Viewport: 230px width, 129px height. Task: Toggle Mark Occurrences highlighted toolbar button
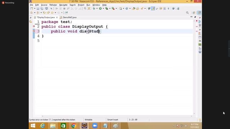153,9
